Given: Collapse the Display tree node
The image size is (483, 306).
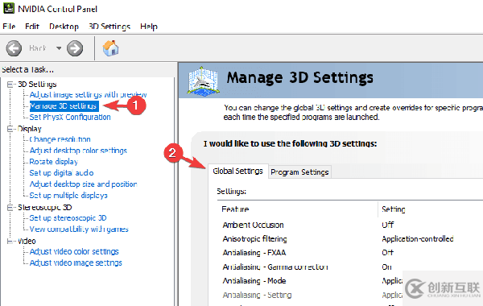Looking at the screenshot, I should click(10, 129).
